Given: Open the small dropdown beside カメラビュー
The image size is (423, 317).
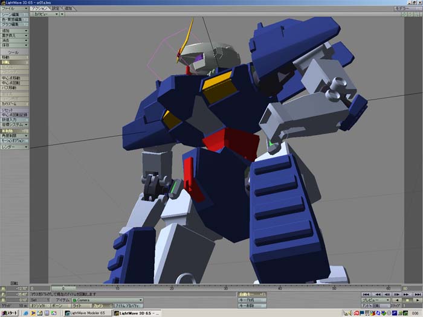Looking at the screenshot, I should tap(62, 14).
